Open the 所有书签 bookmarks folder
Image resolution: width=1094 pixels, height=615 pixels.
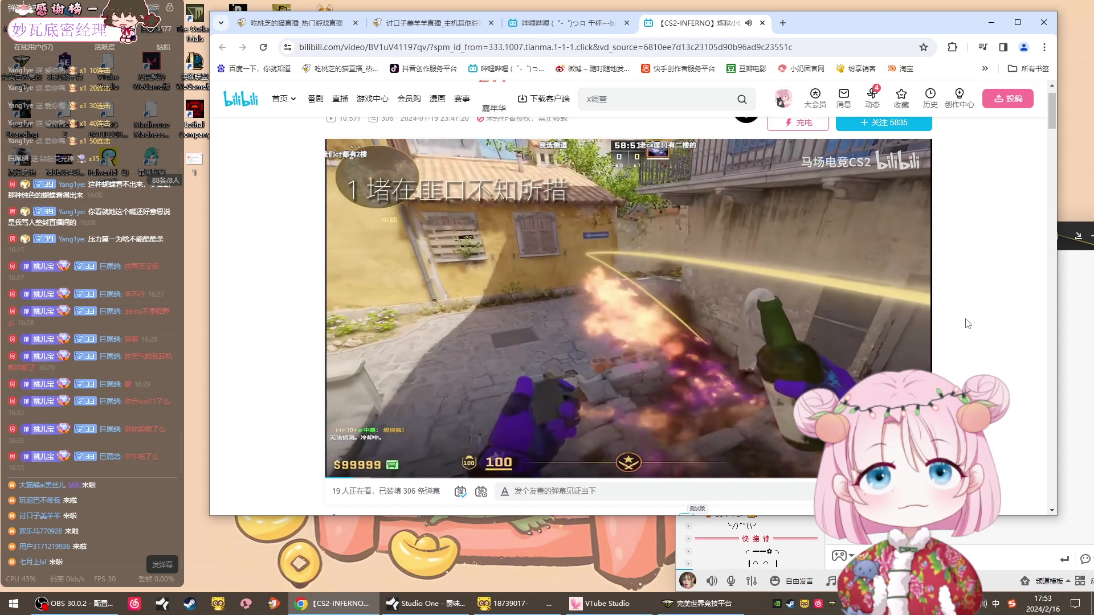[x=1028, y=68]
